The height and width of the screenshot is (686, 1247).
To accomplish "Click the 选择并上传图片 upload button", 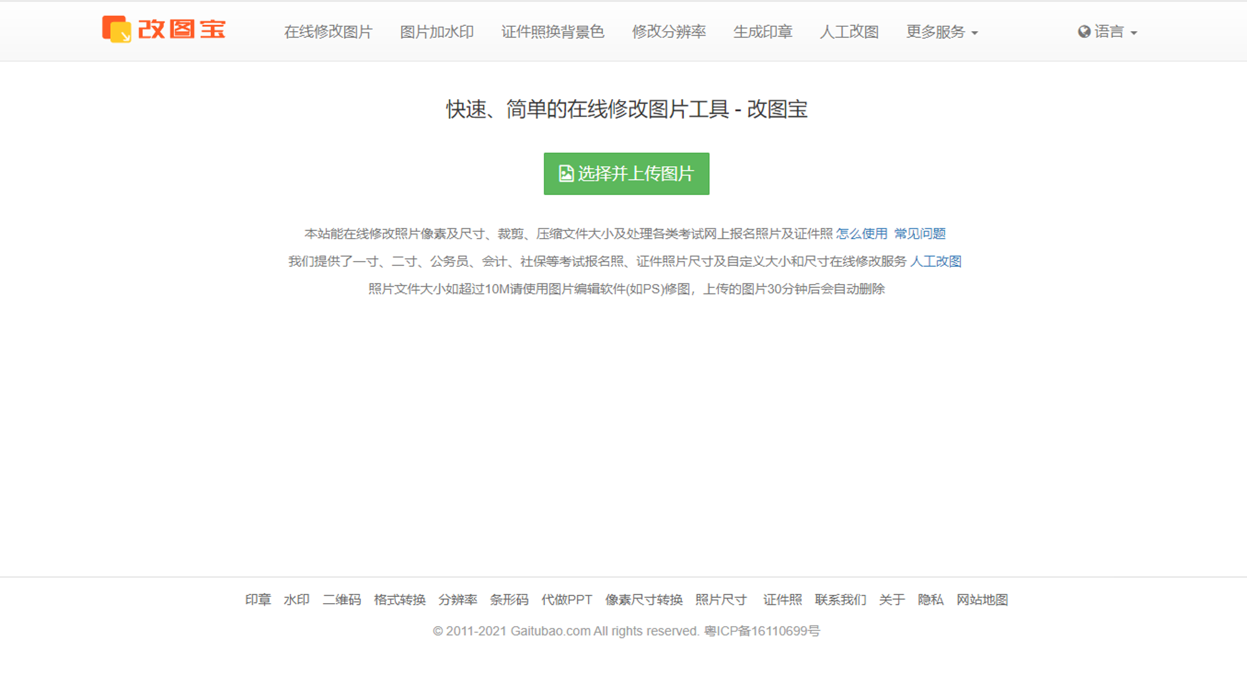I will point(626,174).
